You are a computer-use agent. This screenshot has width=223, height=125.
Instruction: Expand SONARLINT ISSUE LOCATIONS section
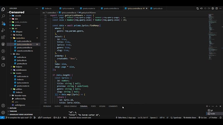pos(21,114)
